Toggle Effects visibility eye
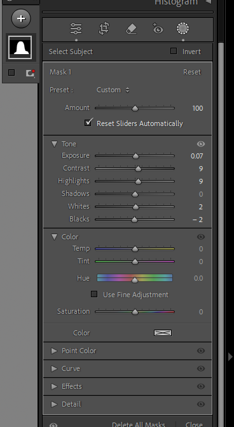This screenshot has height=427, width=234. [201, 386]
